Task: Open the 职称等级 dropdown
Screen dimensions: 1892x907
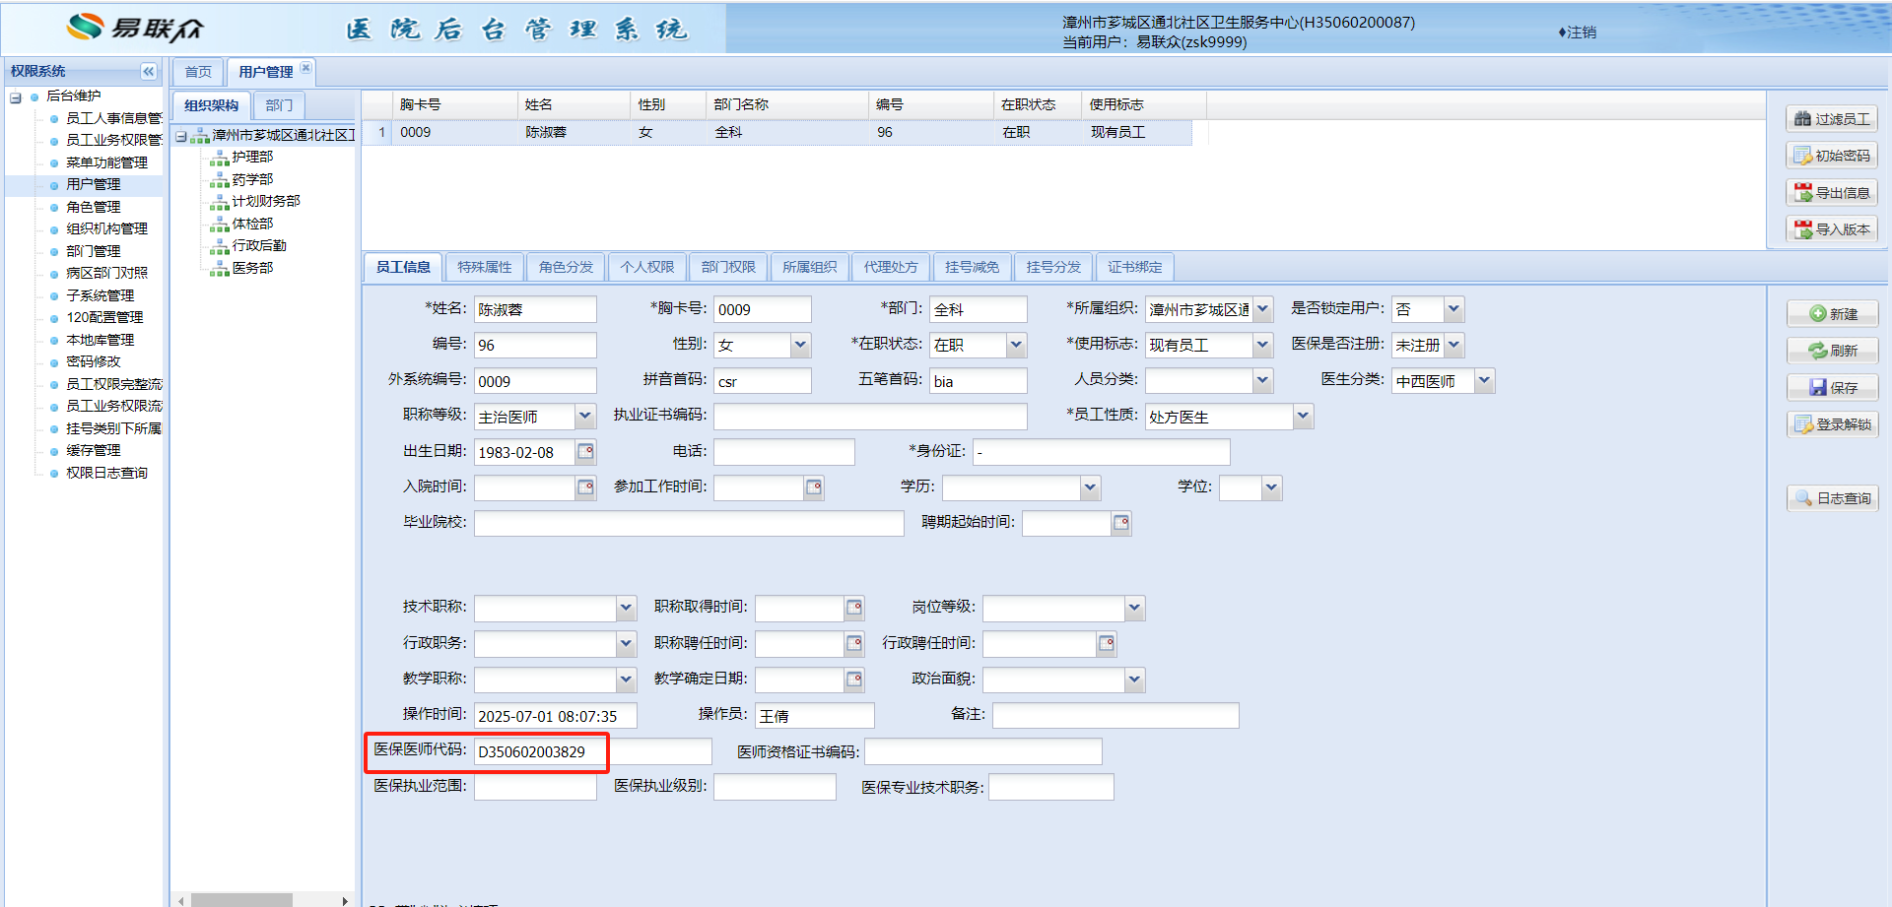Action: 585,417
